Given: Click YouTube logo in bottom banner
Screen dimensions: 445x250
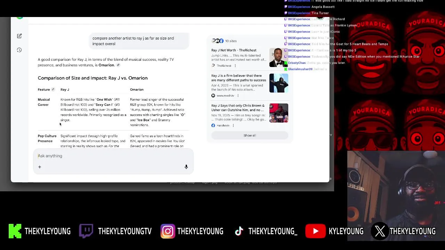Looking at the screenshot, I should (x=315, y=231).
